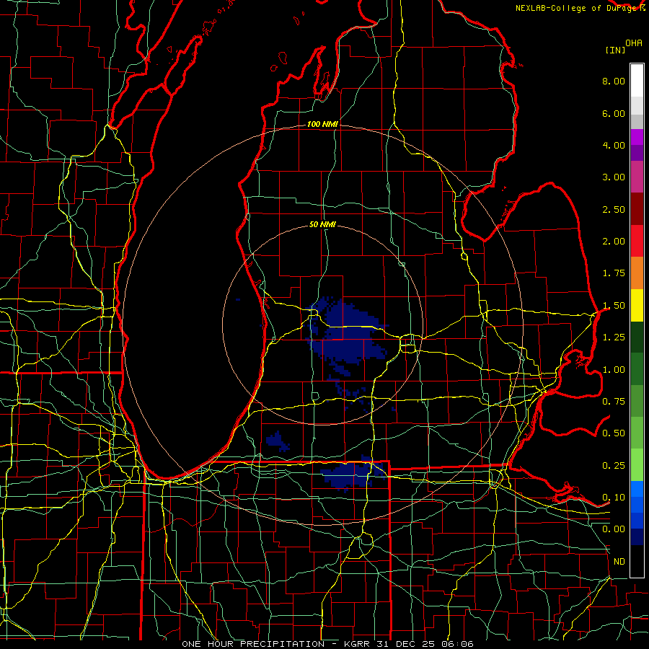Click the 100 NMI range ring label

322,124
